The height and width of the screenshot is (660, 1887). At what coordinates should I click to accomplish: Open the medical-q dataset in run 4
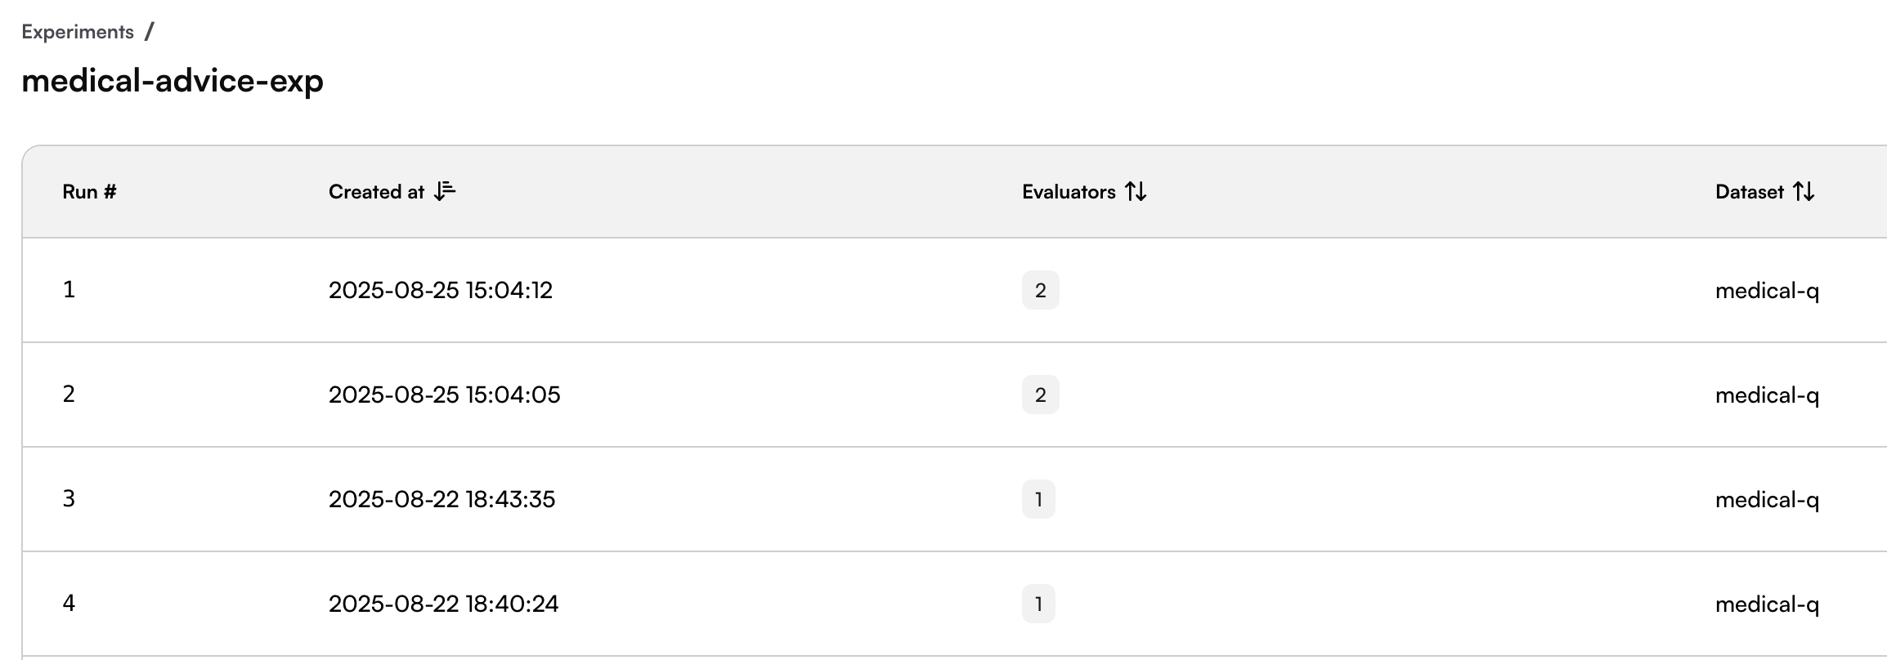[x=1767, y=604]
